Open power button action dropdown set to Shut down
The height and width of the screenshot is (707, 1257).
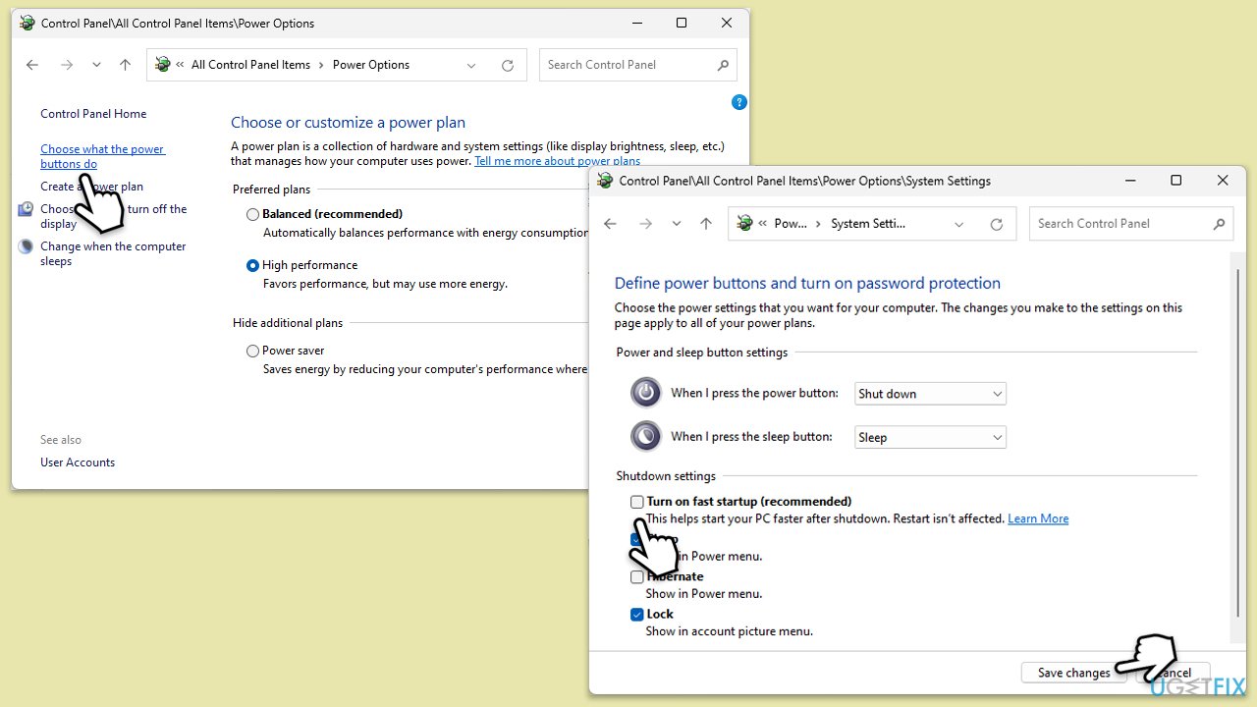[x=930, y=394]
